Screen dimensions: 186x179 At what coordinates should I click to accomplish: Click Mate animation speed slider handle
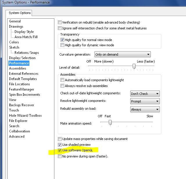[x=110, y=122]
